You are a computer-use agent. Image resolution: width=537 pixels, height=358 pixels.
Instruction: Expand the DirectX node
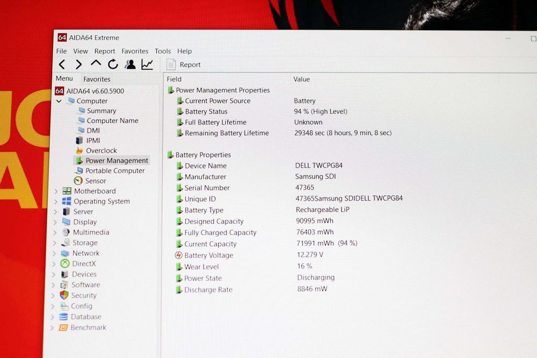[x=53, y=264]
